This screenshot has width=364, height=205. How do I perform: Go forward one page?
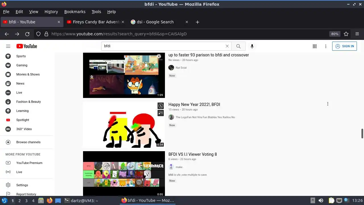[x=17, y=34]
